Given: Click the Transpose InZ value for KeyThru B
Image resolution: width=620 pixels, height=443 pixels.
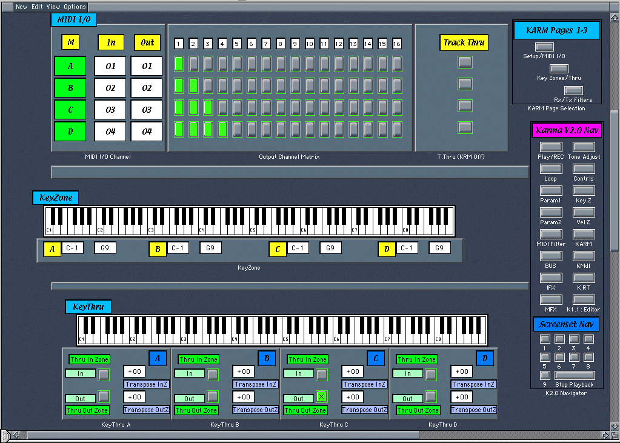Looking at the screenshot, I should 243,371.
